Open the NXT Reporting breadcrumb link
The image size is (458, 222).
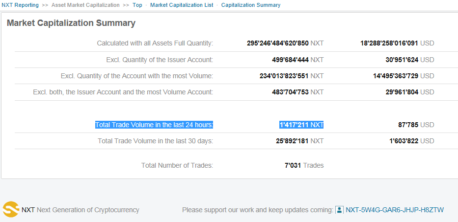(20, 5)
